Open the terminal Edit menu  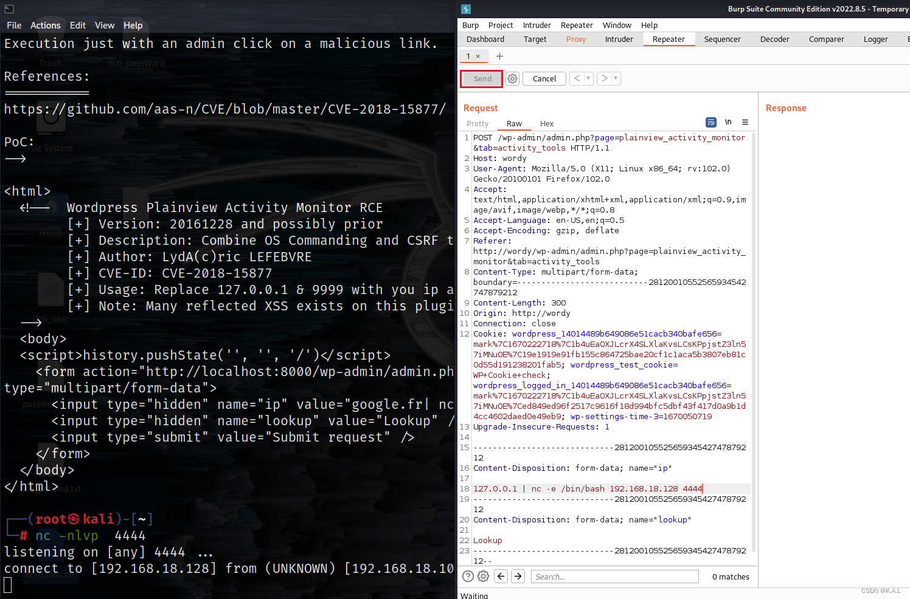click(78, 26)
